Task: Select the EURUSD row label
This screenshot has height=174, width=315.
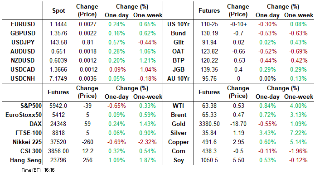Action: 23,24
